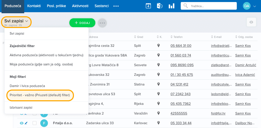
Task: Switch to the Sastanci tab
Action: 101,6
